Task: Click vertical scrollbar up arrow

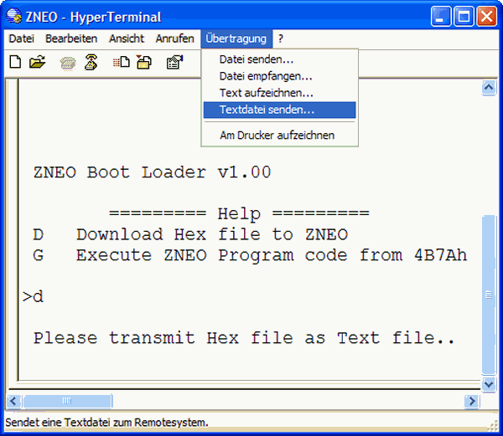Action: pos(489,87)
